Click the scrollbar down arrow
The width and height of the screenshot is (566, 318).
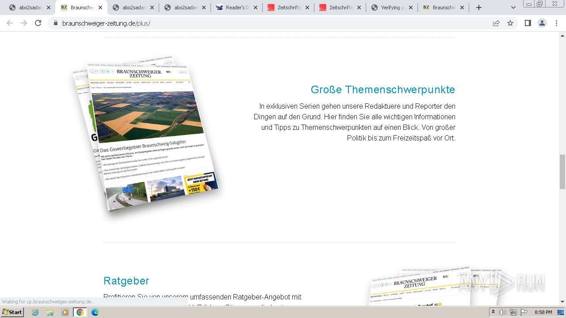click(x=562, y=302)
